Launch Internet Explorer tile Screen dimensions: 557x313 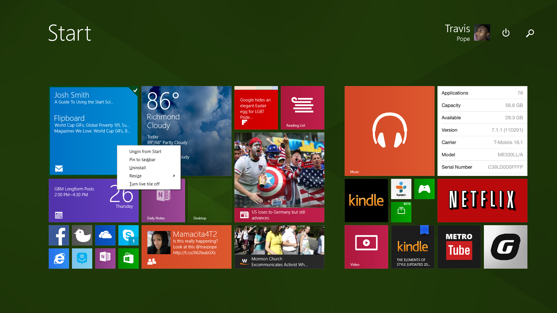(x=59, y=259)
